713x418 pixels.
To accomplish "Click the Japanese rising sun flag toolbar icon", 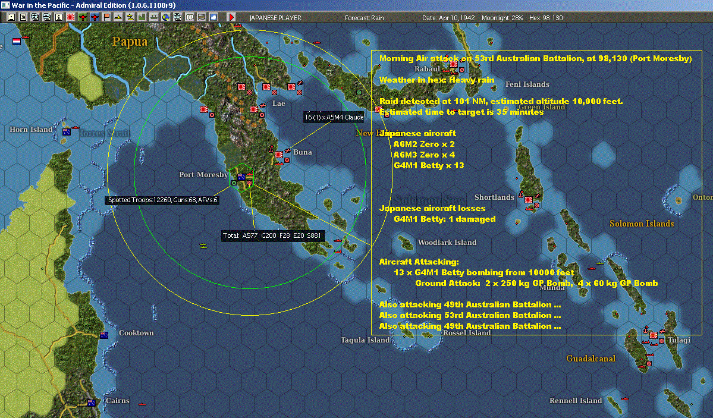I will [x=71, y=17].
